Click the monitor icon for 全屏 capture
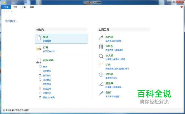This screenshot has height=114, width=185. point(40,67)
